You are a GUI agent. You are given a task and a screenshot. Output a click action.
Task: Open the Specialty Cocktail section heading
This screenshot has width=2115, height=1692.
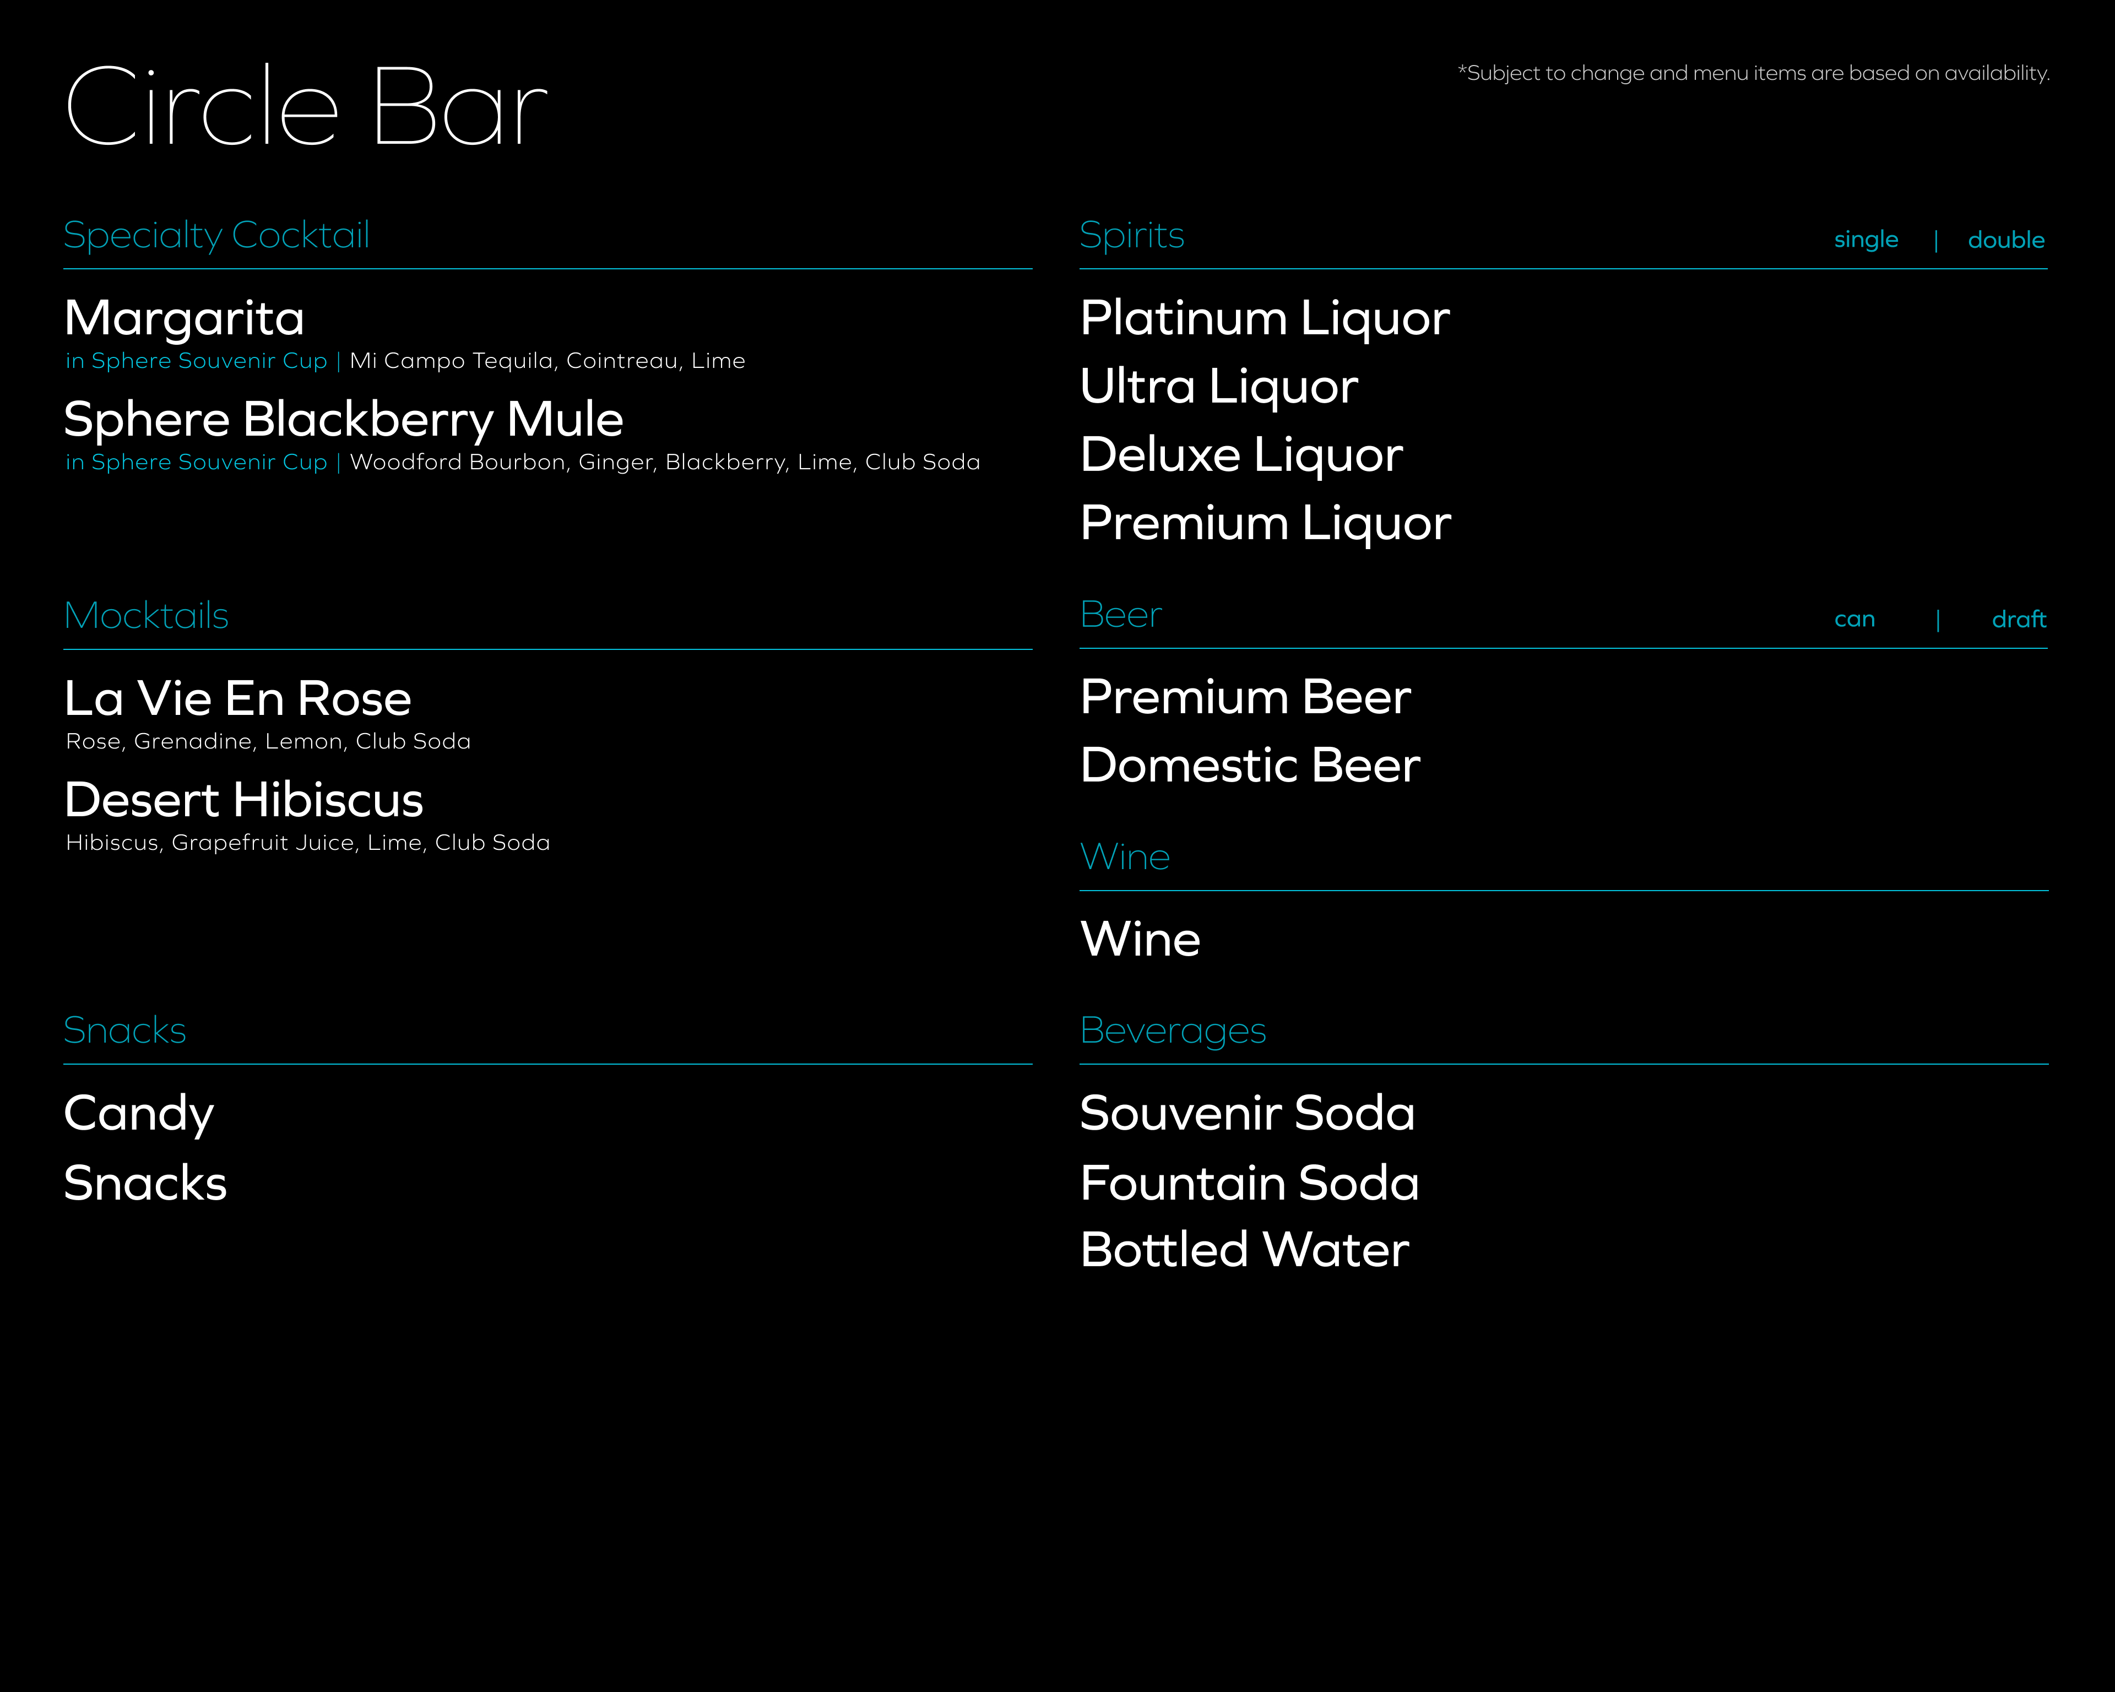coord(217,235)
